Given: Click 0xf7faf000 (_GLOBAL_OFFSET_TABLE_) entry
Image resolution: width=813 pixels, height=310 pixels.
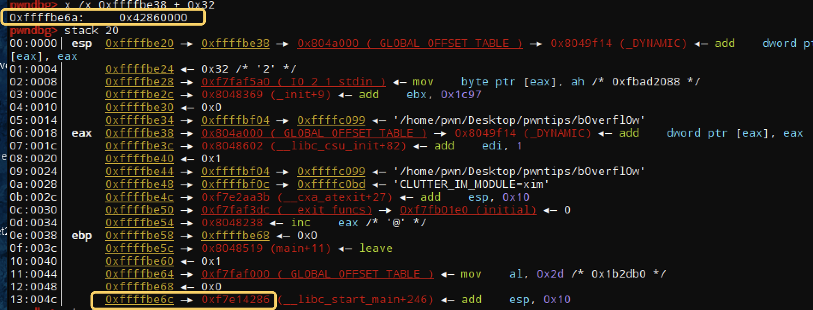Looking at the screenshot, I should pos(317,274).
